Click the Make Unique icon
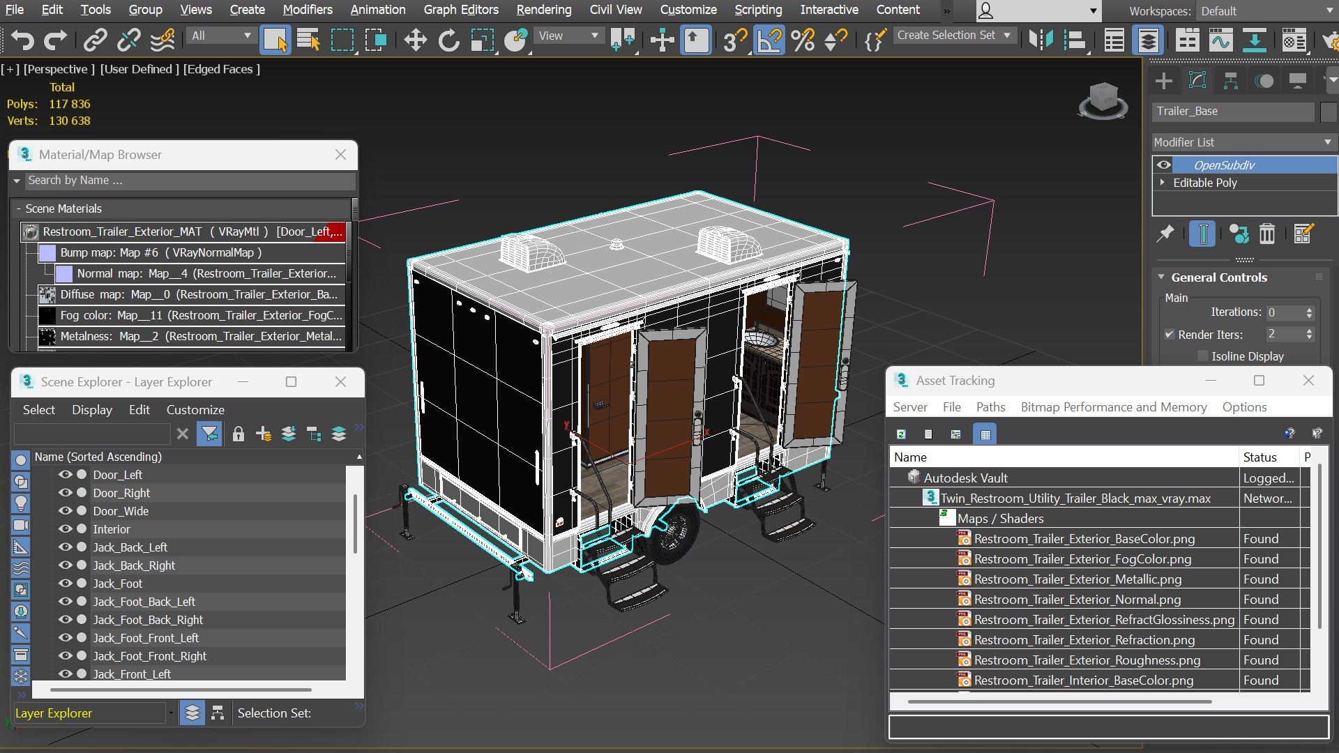1339x753 pixels. (x=1239, y=234)
